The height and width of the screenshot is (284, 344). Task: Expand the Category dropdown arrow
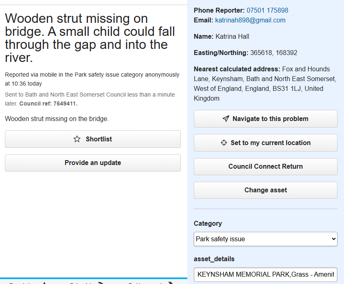click(x=334, y=239)
